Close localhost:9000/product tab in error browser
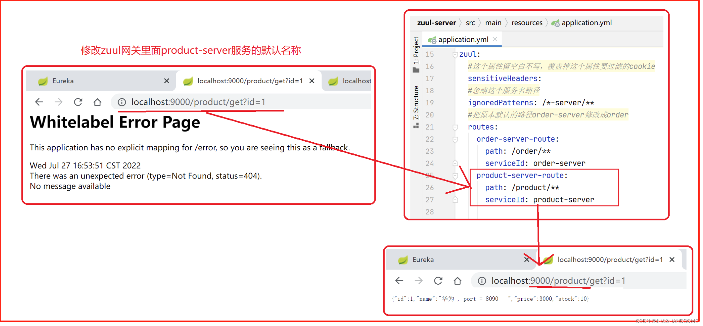The image size is (703, 326). point(312,81)
